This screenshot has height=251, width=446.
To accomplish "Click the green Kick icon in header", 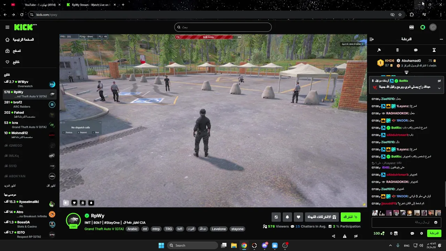I will click(423, 27).
